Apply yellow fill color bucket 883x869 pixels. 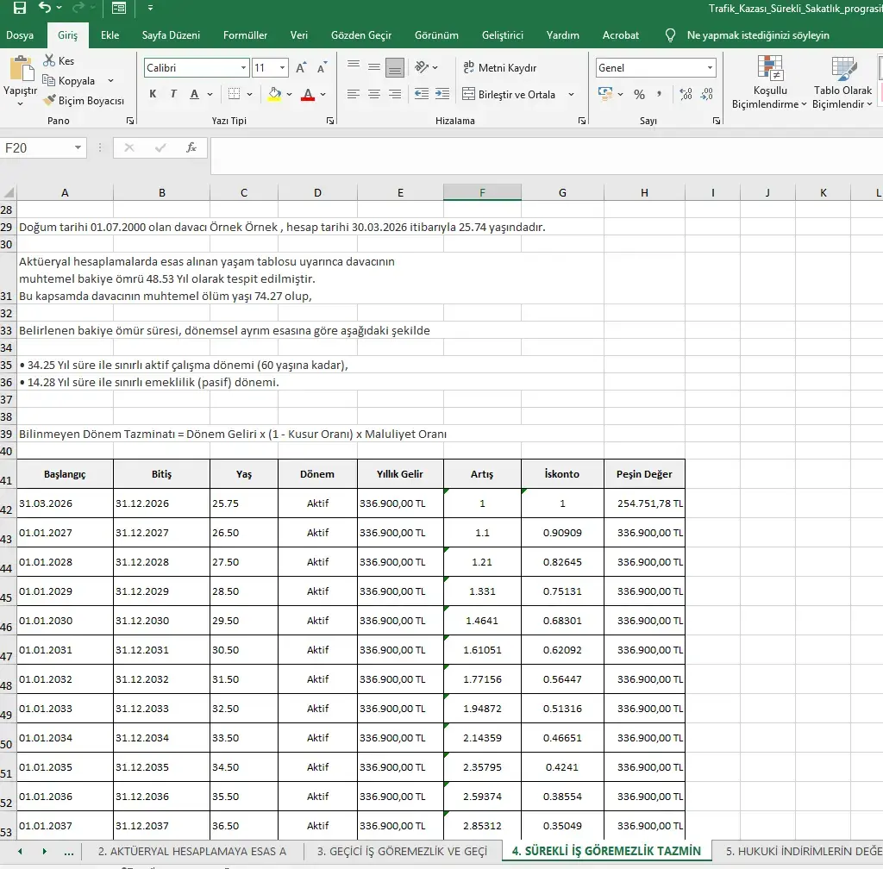pyautogui.click(x=274, y=94)
